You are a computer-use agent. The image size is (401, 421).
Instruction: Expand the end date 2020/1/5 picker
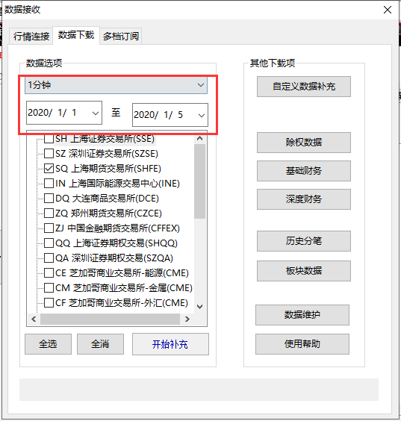pos(202,115)
